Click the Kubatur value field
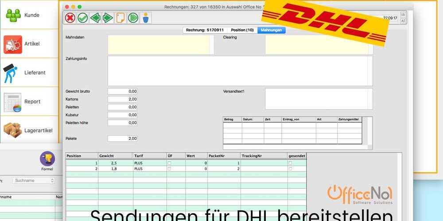Image resolution: width=443 pixels, height=221 pixels. (x=122, y=115)
